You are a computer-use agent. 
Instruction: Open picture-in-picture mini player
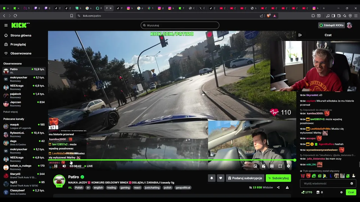(255, 166)
